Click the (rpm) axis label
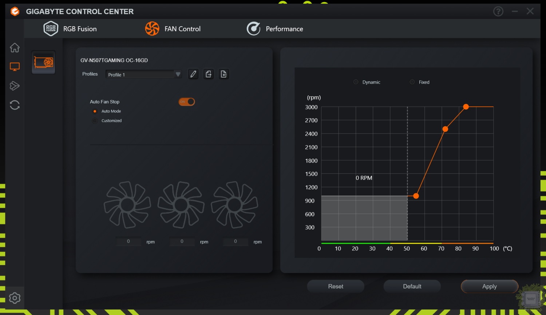 [314, 97]
